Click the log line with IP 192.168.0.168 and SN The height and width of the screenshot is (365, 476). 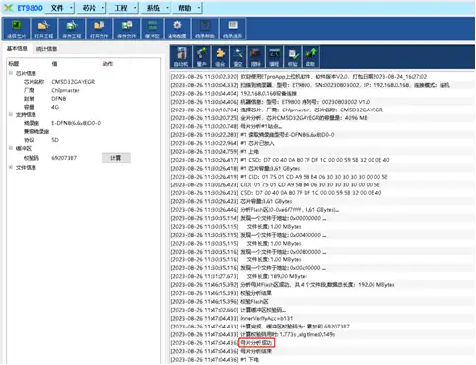310,85
